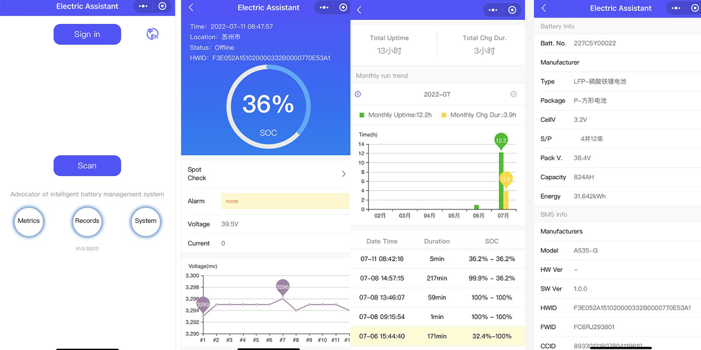Image resolution: width=701 pixels, height=350 pixels.
Task: Open the System section
Action: (x=145, y=221)
